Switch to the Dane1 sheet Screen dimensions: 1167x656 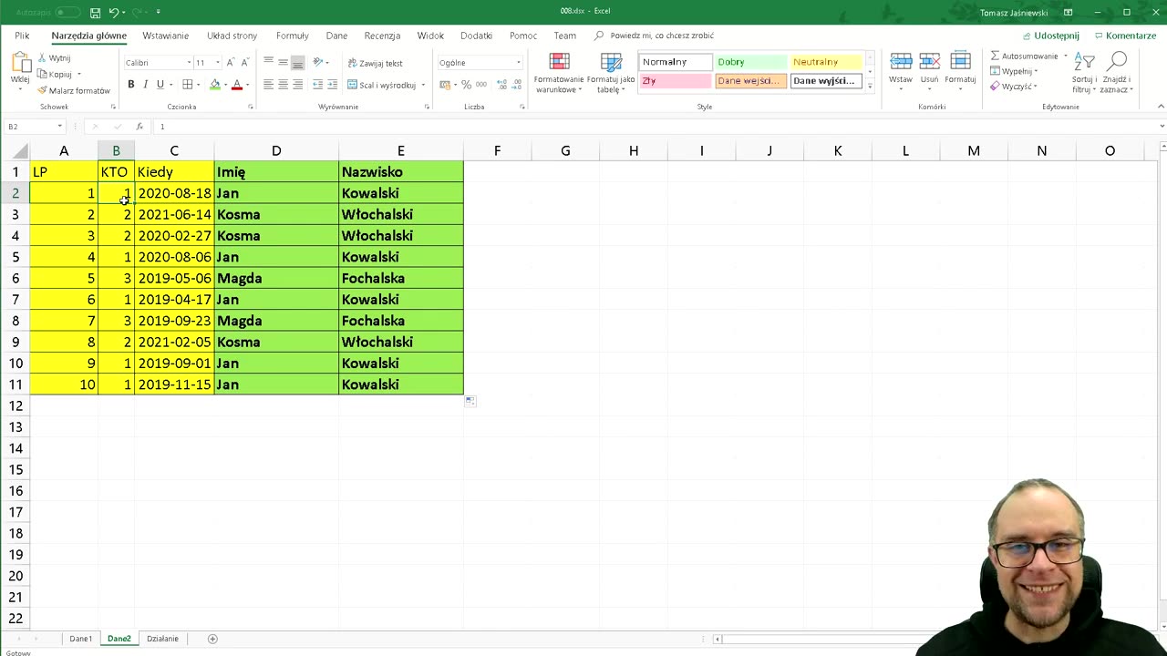point(80,639)
